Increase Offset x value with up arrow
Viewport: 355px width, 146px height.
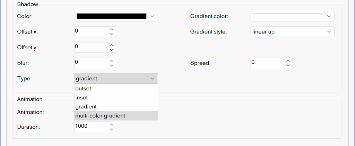[111, 29]
